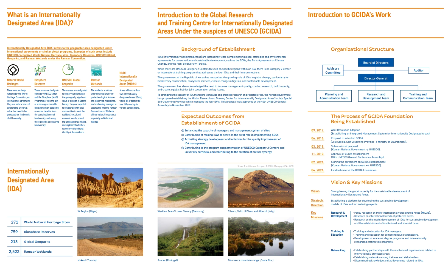
Task: Click the 759 Biosphere Reserves row
Action: click(40, 232)
